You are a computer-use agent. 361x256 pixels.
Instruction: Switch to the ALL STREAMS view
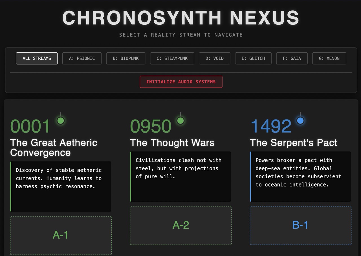37,58
